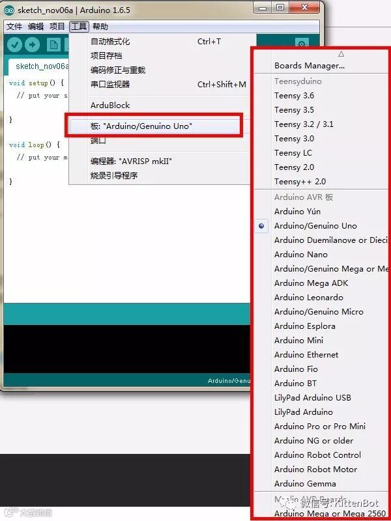Select Arduino Robot Motor board
Image resolution: width=391 pixels, height=521 pixels.
pos(321,469)
